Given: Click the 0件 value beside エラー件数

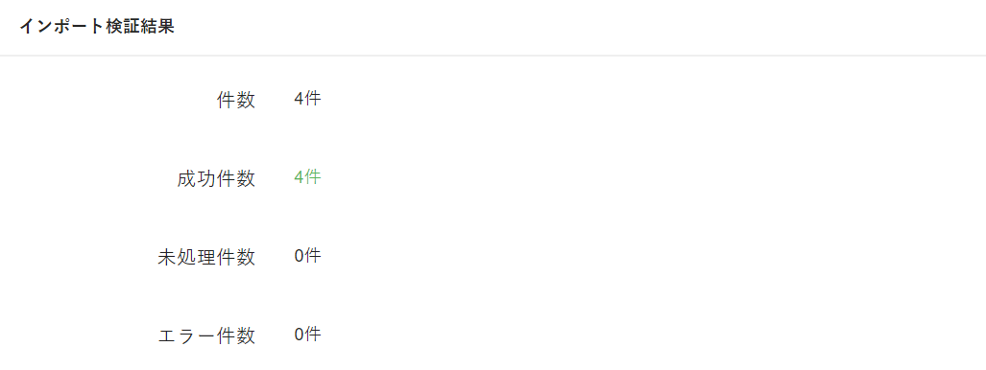Looking at the screenshot, I should [x=307, y=335].
